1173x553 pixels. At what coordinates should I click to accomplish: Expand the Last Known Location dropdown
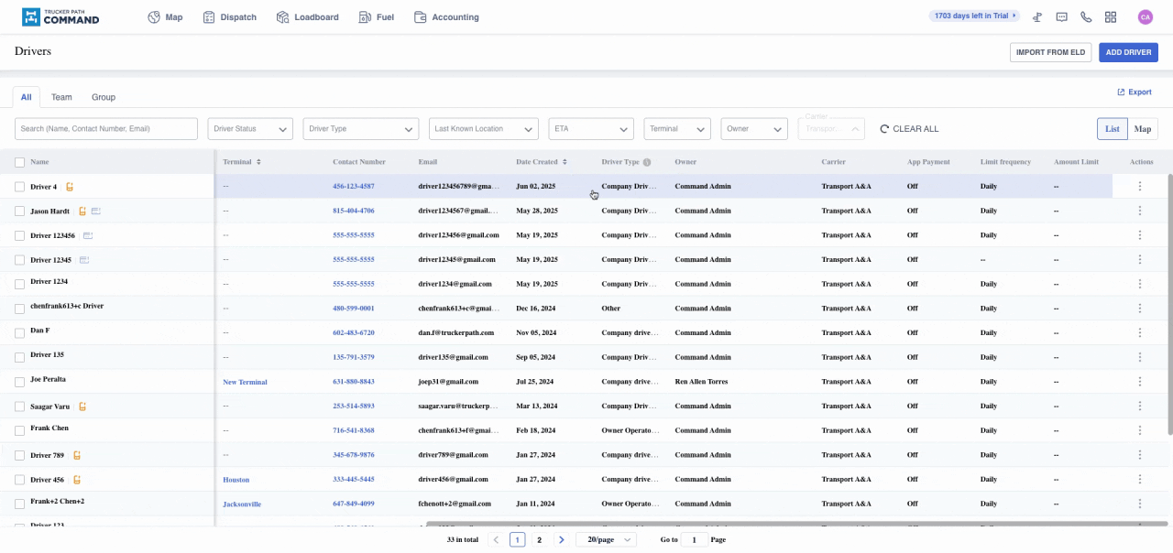[x=484, y=129]
